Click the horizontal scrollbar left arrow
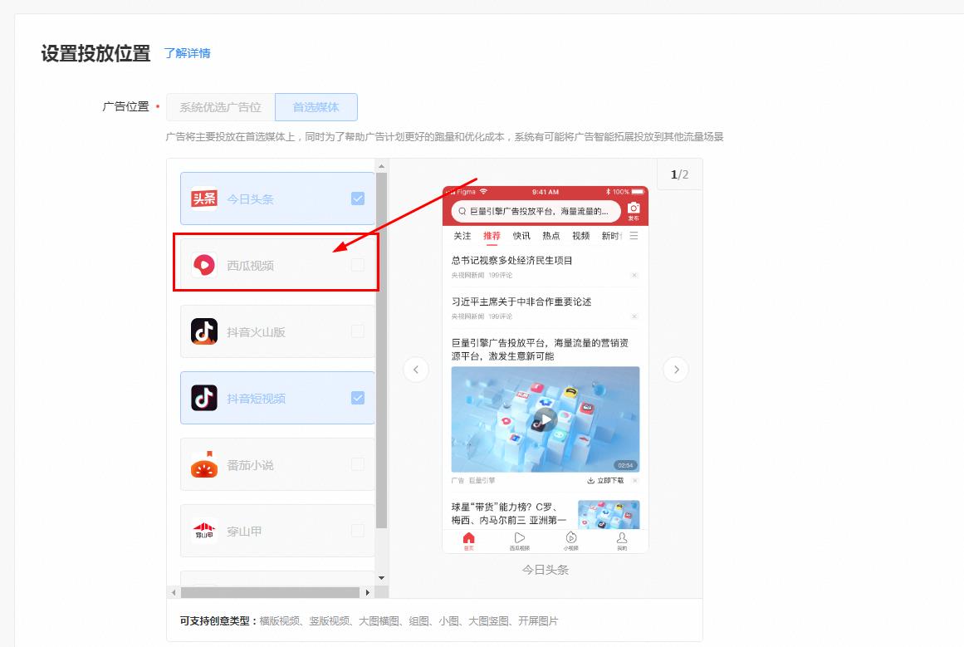This screenshot has height=647, width=964. click(174, 592)
